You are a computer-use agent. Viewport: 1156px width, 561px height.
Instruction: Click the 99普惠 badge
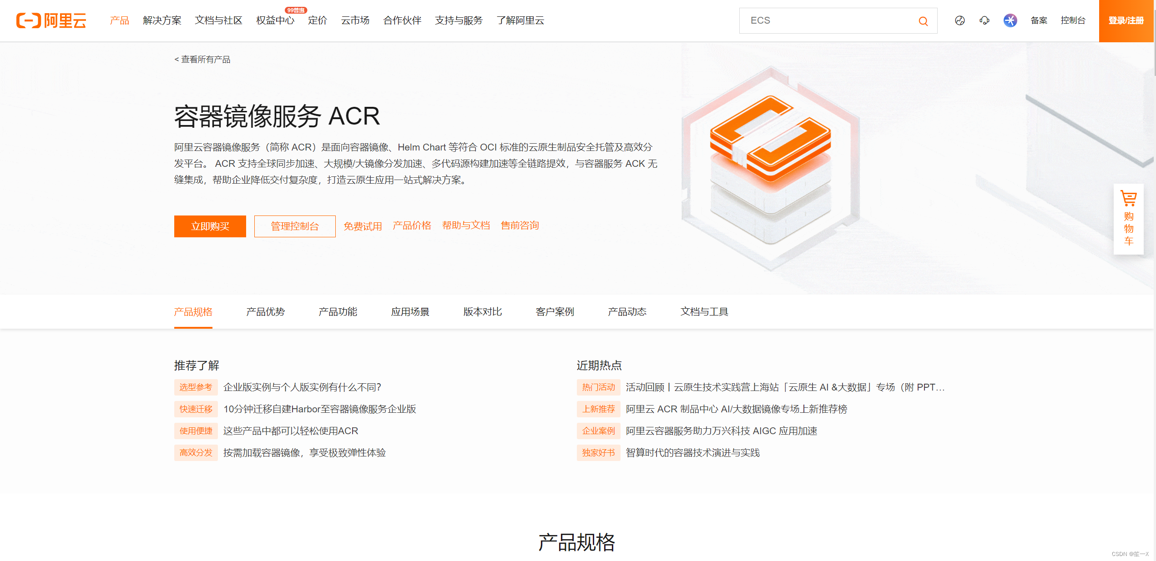click(x=296, y=10)
